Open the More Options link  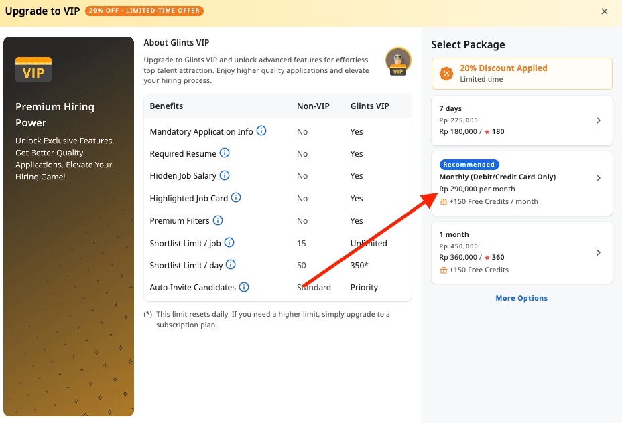(521, 298)
